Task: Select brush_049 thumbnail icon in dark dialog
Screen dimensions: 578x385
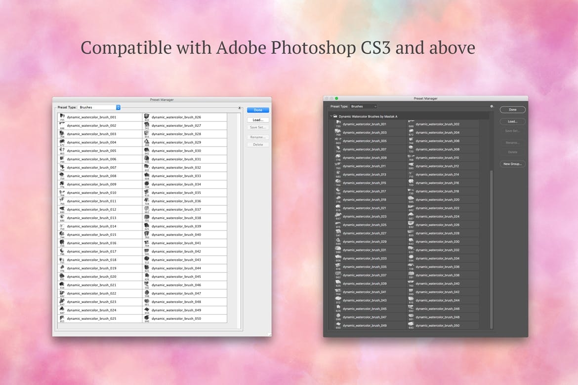Action: tap(338, 324)
